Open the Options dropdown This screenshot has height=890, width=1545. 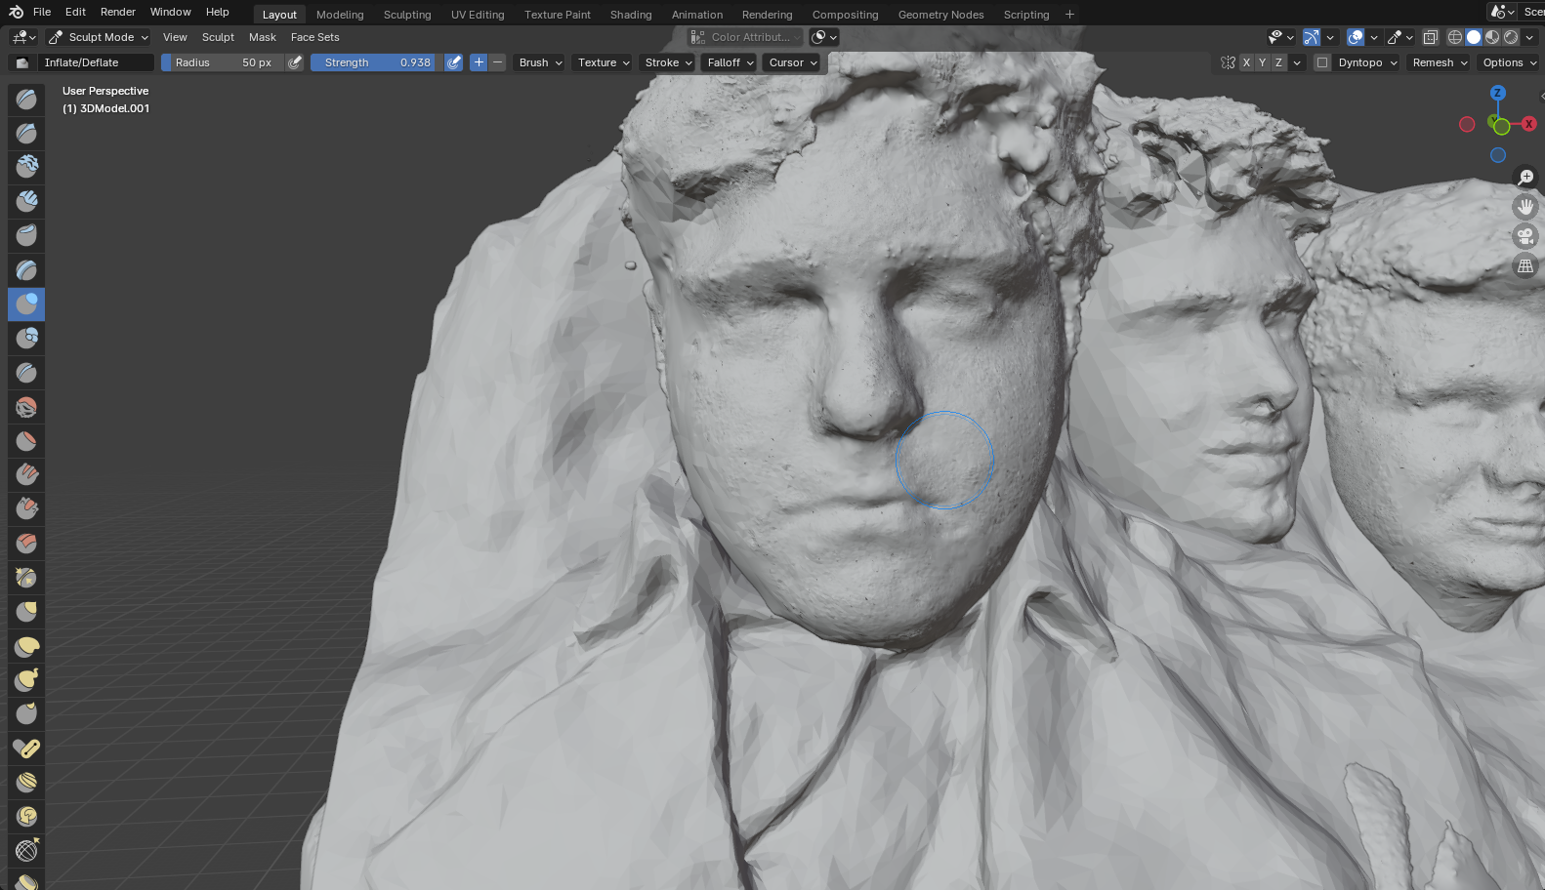(x=1509, y=62)
